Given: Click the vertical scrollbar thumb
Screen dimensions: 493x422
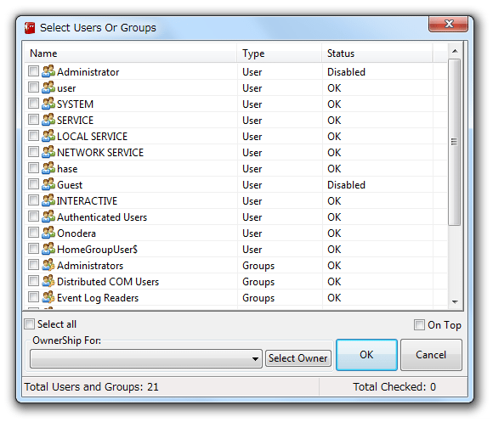Looking at the screenshot, I should click(x=455, y=142).
